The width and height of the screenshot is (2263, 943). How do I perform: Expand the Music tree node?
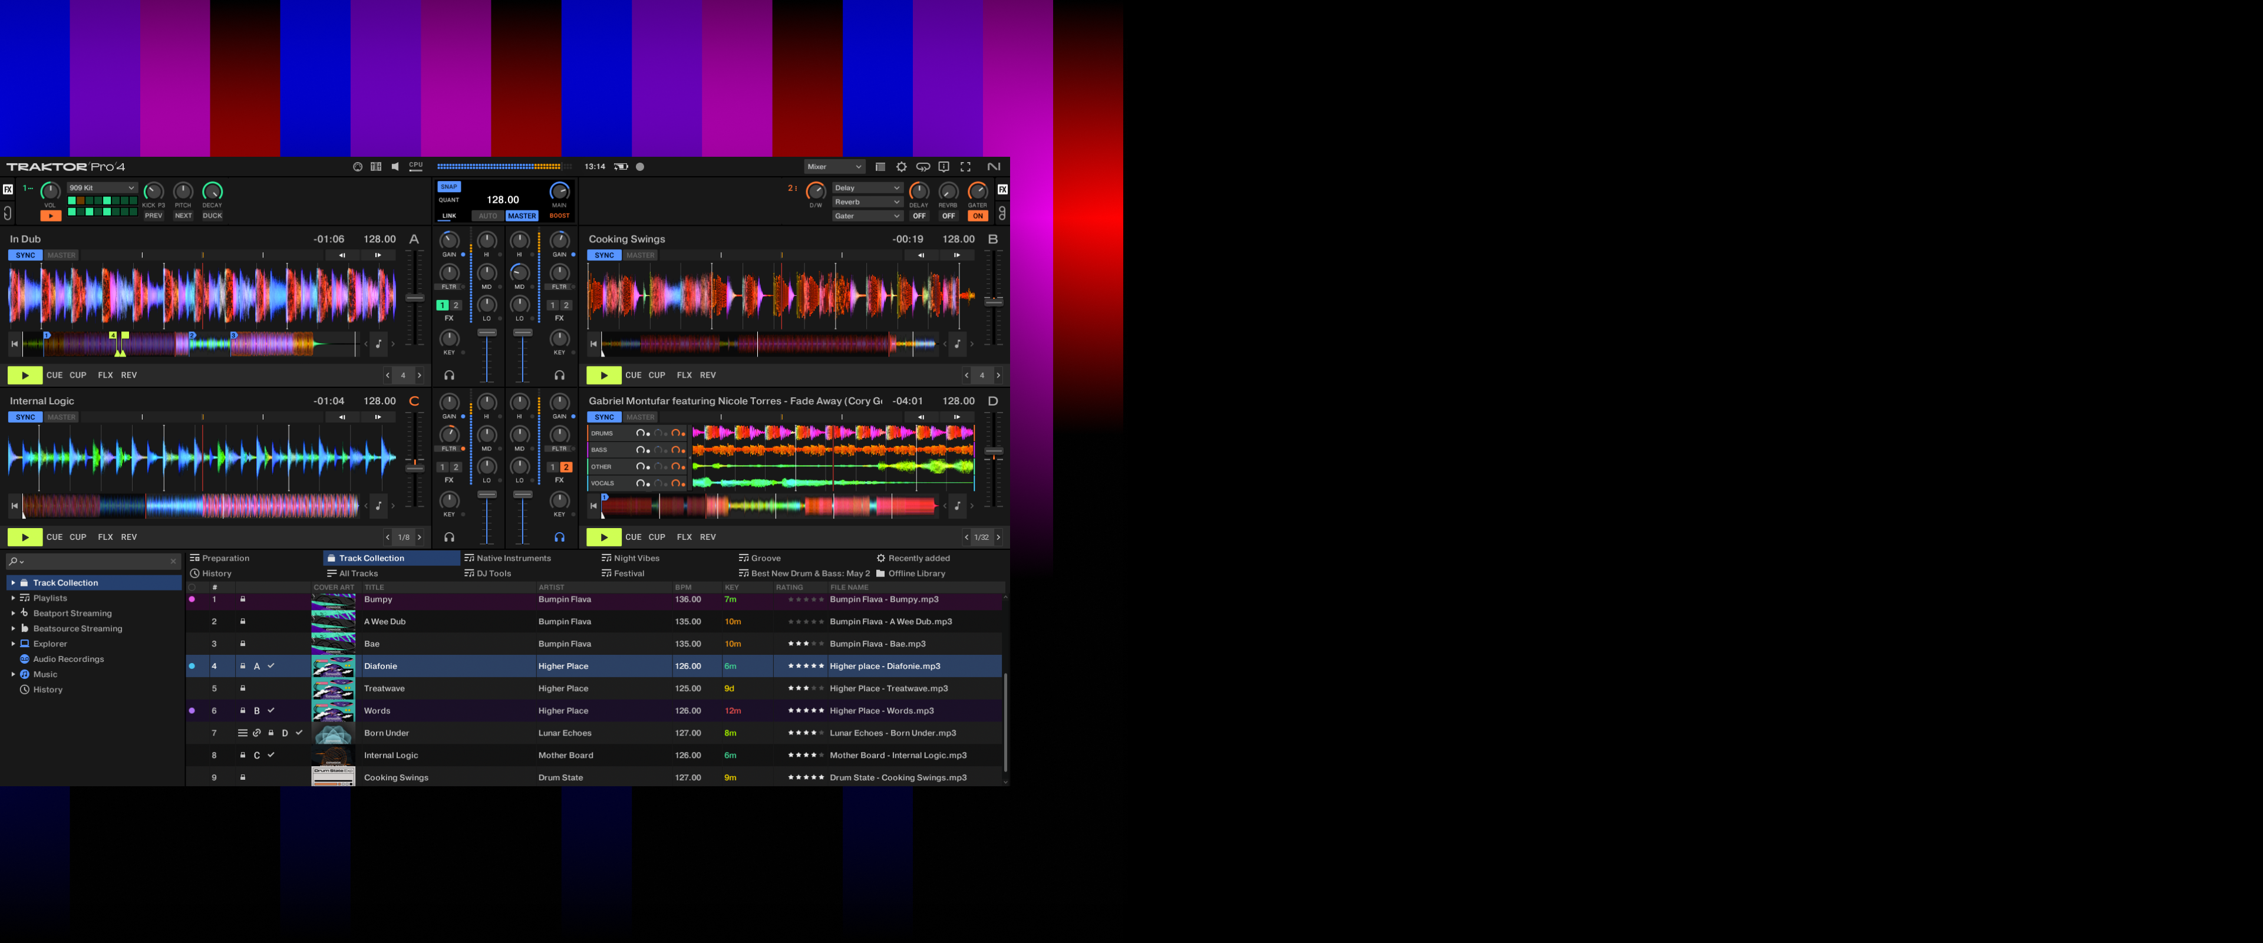pos(12,675)
